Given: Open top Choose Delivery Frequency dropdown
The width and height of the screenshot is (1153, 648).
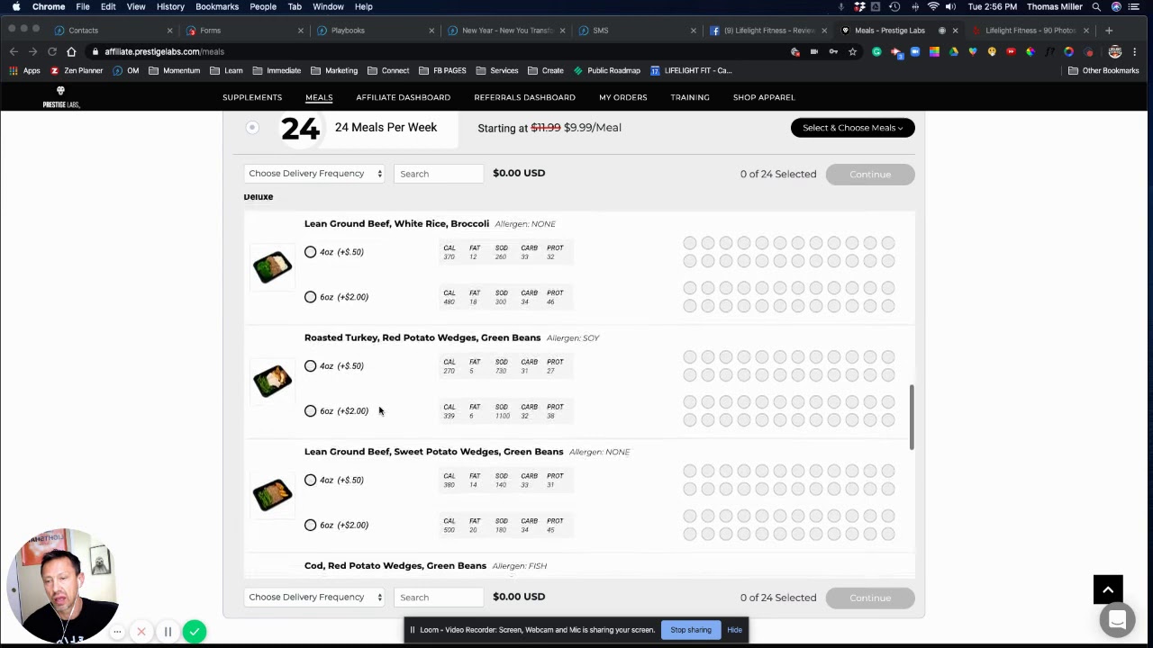Looking at the screenshot, I should click(x=314, y=174).
